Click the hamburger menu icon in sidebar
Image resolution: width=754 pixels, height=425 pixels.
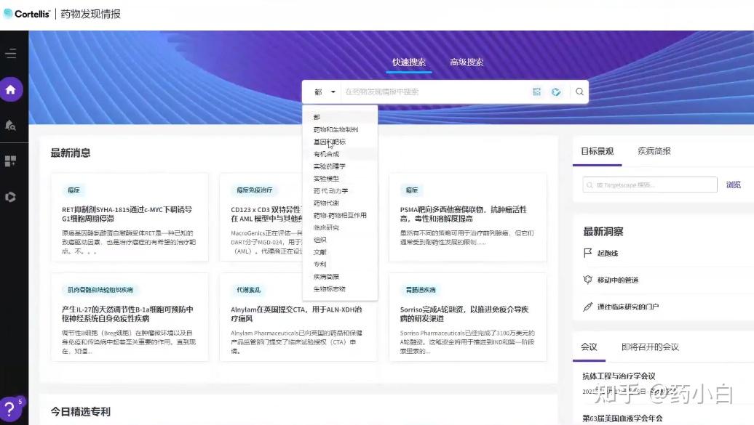[x=11, y=52]
